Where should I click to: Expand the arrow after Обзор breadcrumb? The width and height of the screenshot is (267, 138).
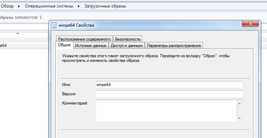19,6
